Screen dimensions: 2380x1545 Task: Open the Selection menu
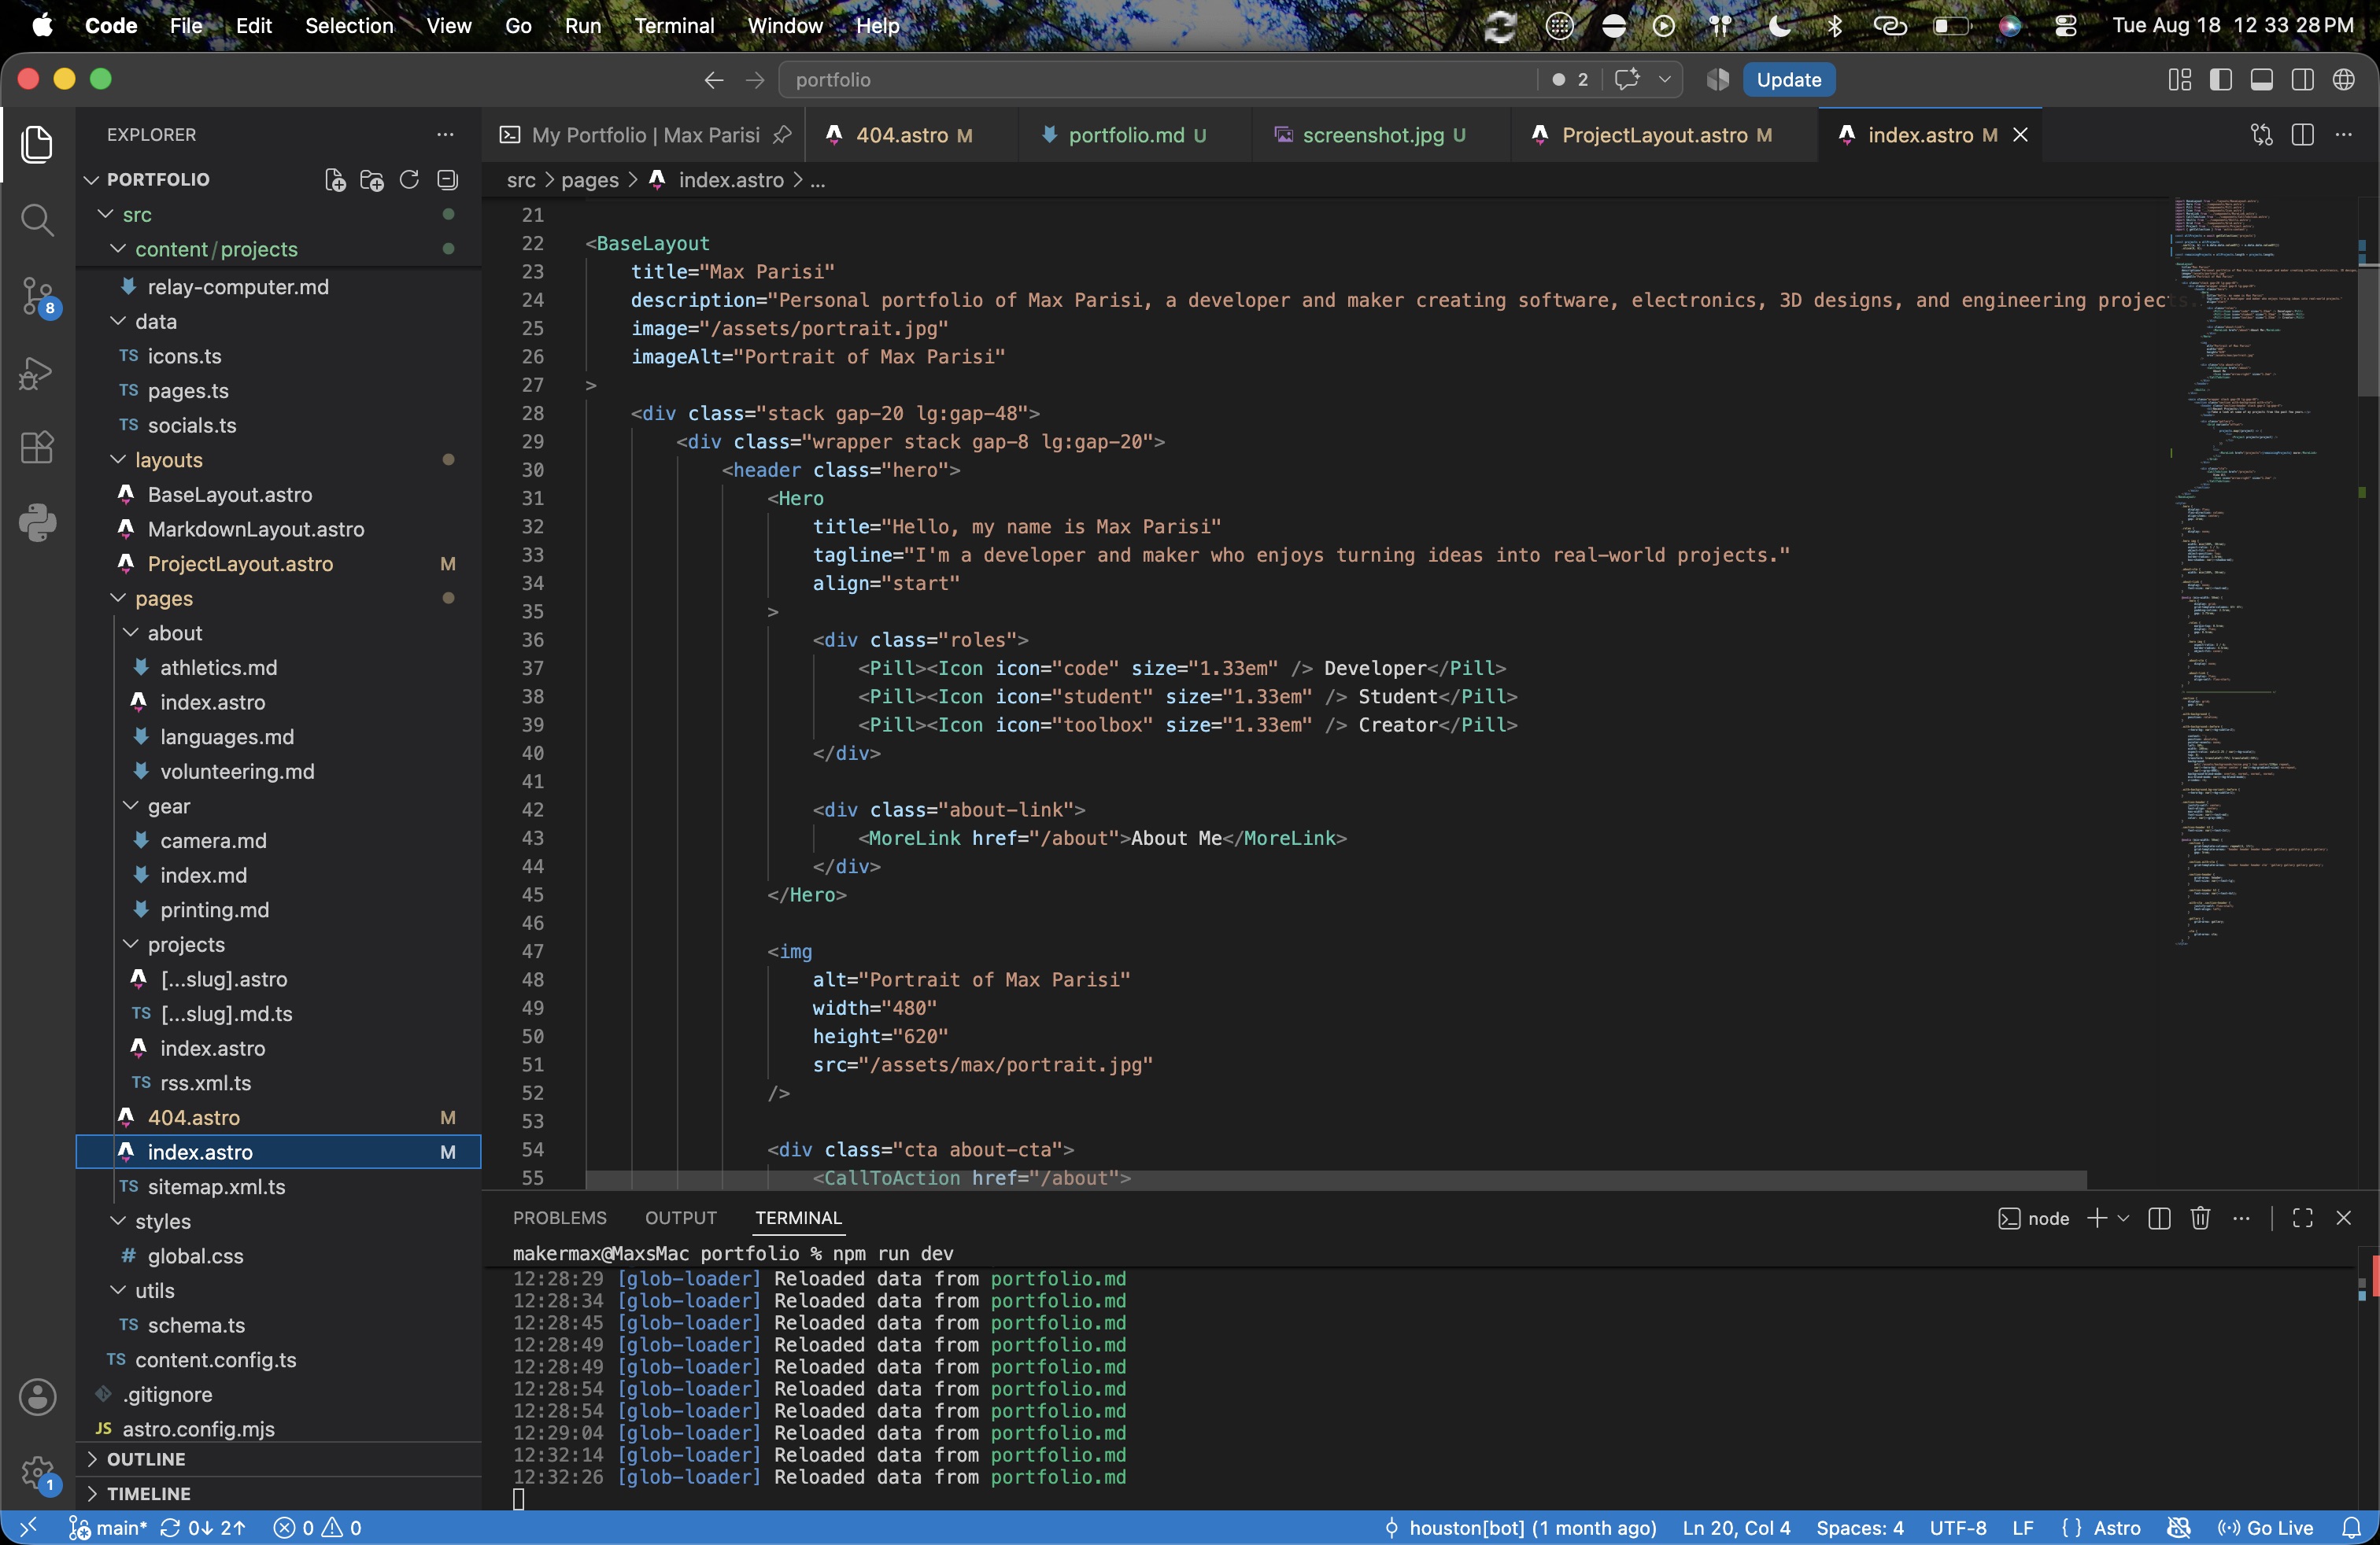(x=349, y=25)
